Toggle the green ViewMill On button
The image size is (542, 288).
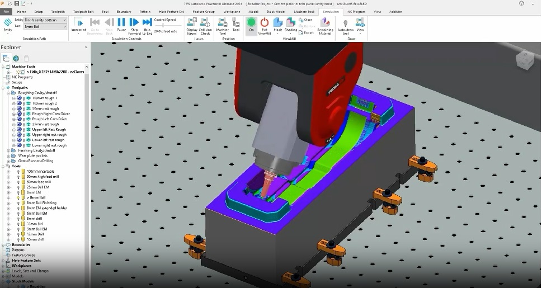click(x=251, y=23)
